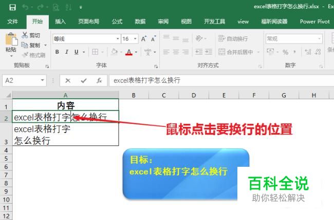This screenshot has width=334, height=220.
Task: Click the Top Align icon
Action: 166,38
